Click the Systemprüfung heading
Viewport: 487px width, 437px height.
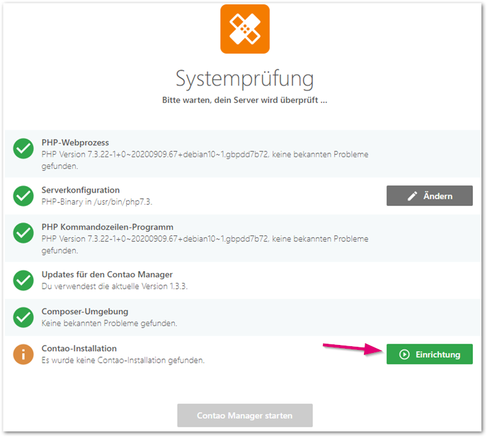pos(244,79)
